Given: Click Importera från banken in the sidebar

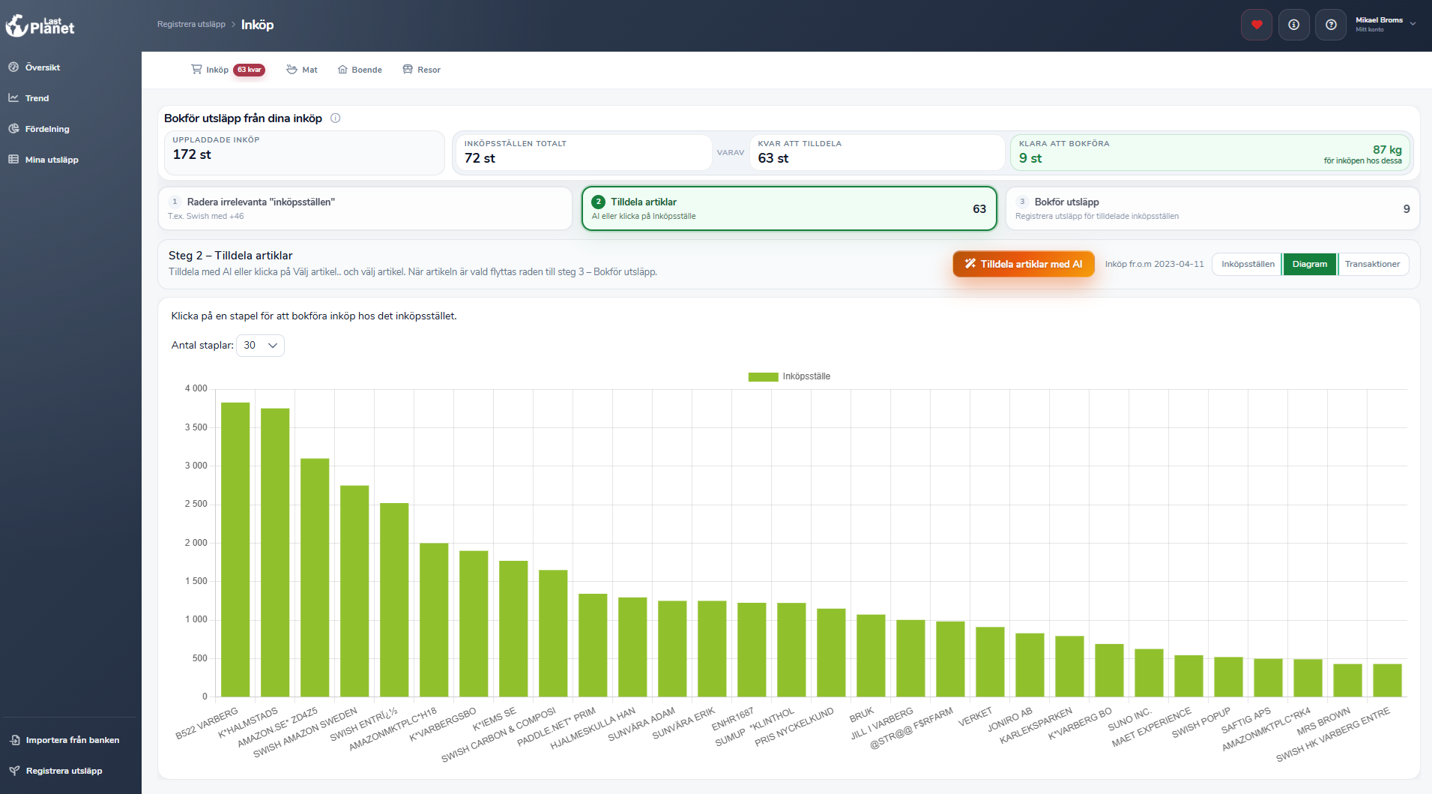Looking at the screenshot, I should [x=64, y=740].
